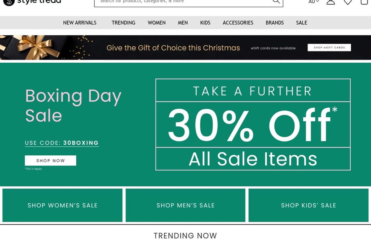Click the Shop eGift Cards button

click(x=329, y=48)
